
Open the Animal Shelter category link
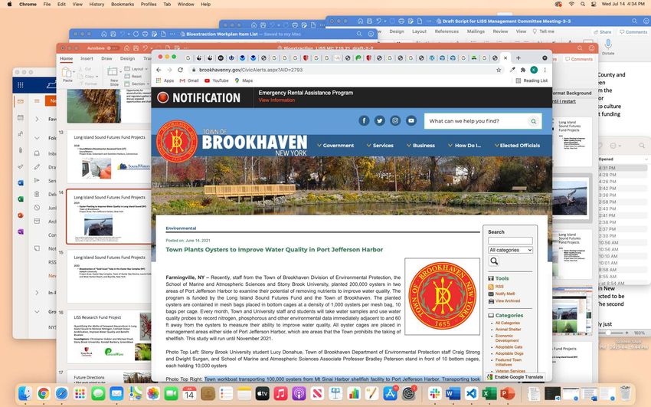(509, 330)
